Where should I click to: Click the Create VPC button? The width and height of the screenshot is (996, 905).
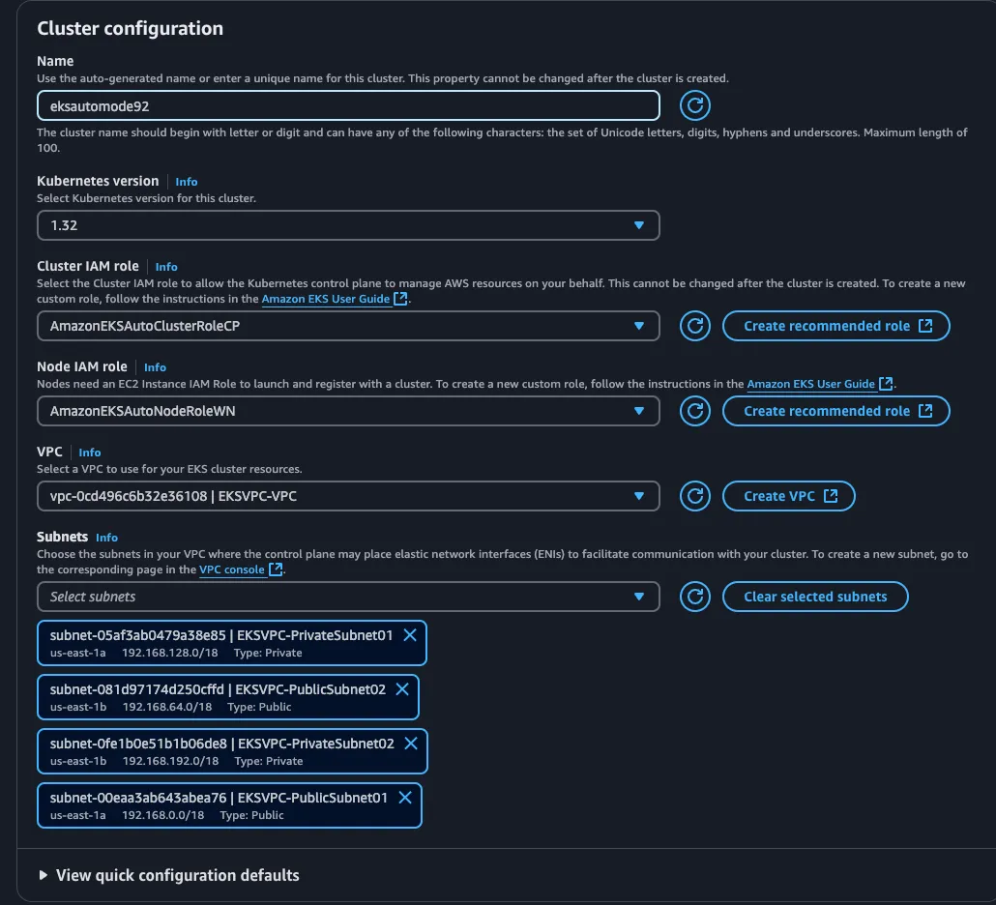click(788, 496)
